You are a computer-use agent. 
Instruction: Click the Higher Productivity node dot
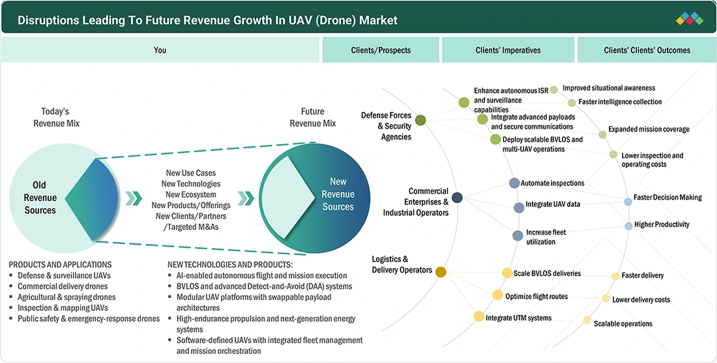tap(629, 226)
